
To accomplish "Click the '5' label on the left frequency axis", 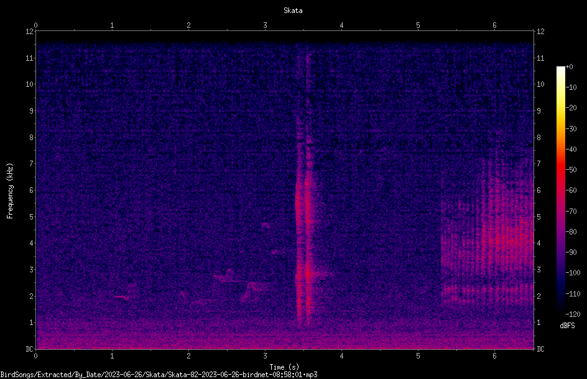I will (32, 216).
